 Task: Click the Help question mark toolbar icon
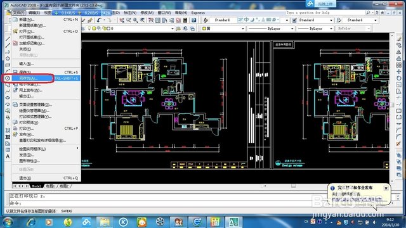click(193, 20)
